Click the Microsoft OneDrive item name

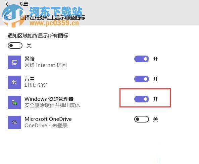[48, 119]
